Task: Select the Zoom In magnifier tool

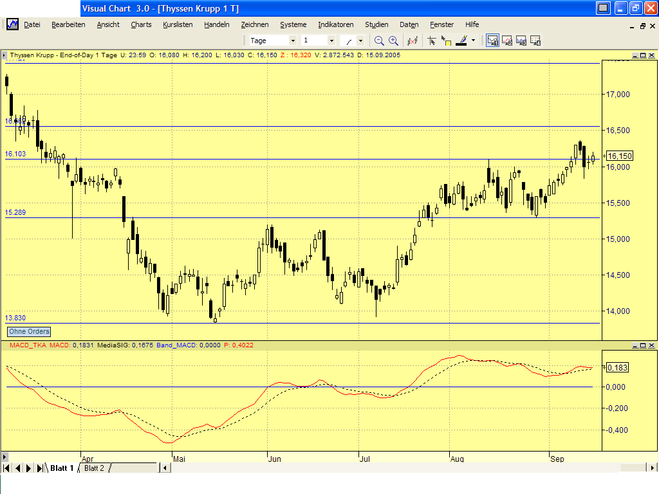Action: click(393, 40)
